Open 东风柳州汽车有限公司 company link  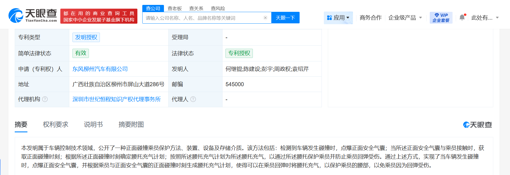tap(100, 69)
